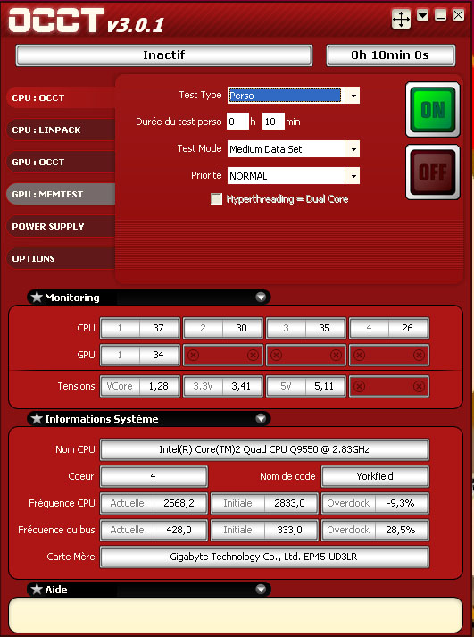The width and height of the screenshot is (474, 637).
Task: Click the Nom de code value Yorkfield
Action: 375,476
